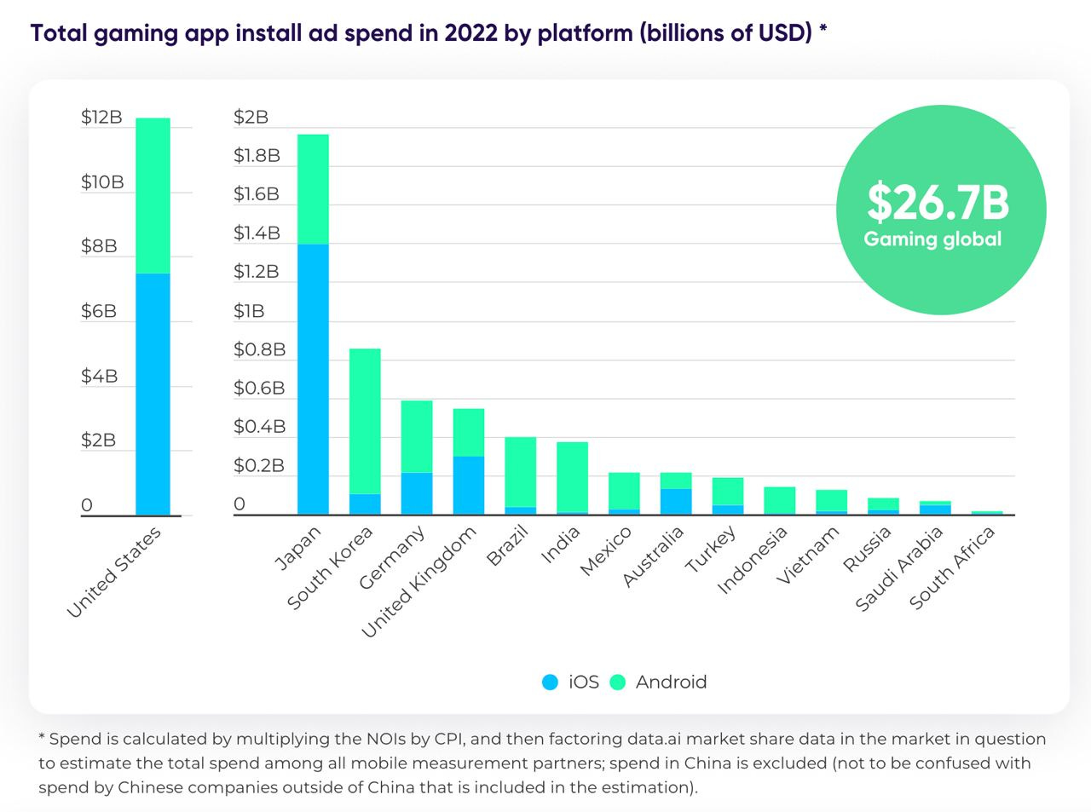The image size is (1091, 812).
Task: Click the $1.8B y-axis value
Action: tap(257, 156)
